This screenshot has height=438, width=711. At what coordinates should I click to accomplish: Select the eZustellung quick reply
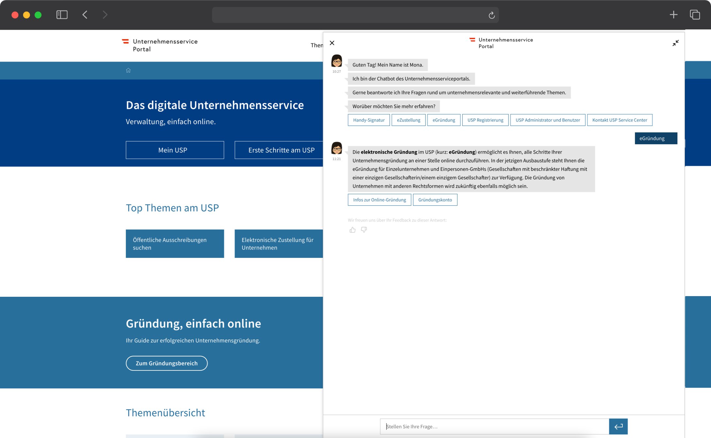pyautogui.click(x=408, y=120)
